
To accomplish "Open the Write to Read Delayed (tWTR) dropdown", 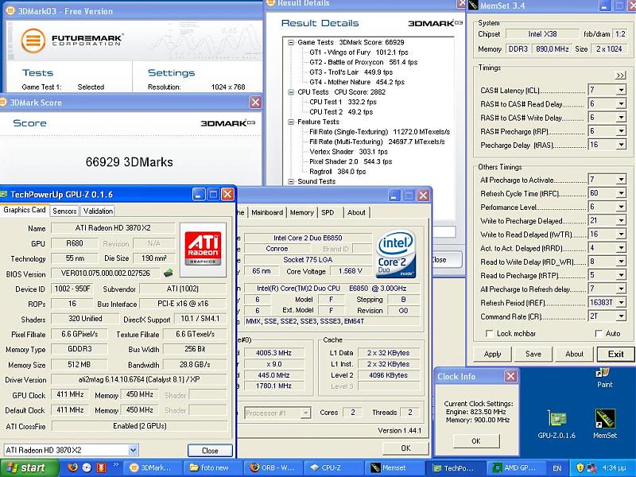I will tap(621, 234).
